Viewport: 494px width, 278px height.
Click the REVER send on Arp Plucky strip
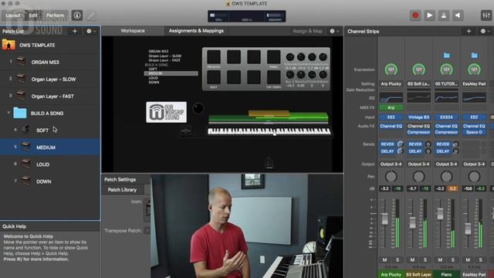pos(387,144)
